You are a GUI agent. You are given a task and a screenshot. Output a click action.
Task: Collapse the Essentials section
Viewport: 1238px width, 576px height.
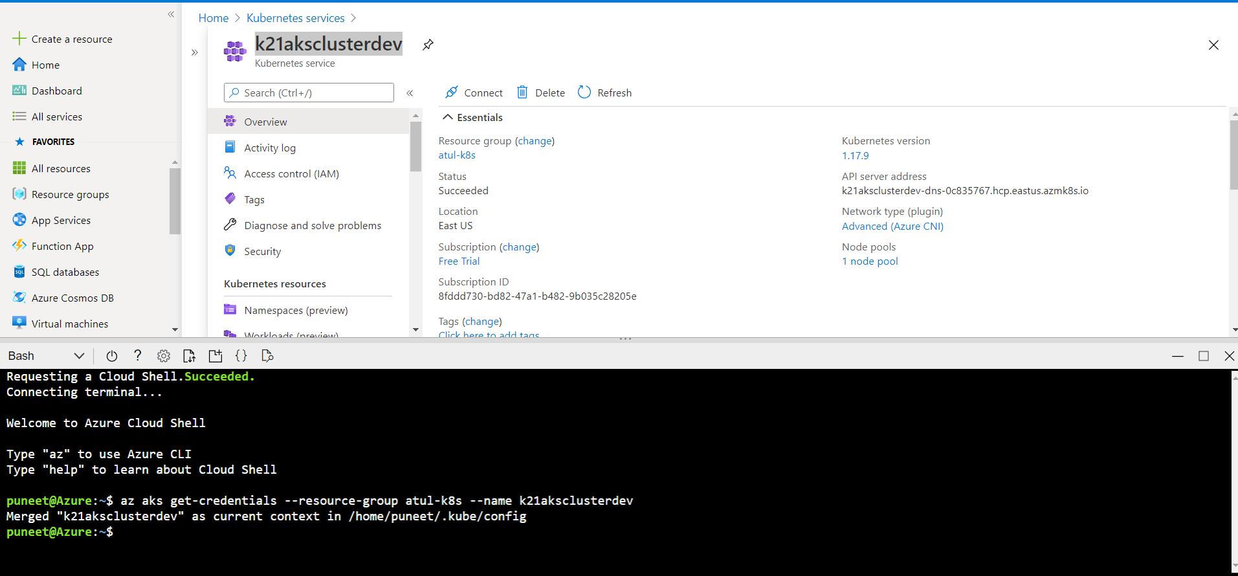coord(447,117)
